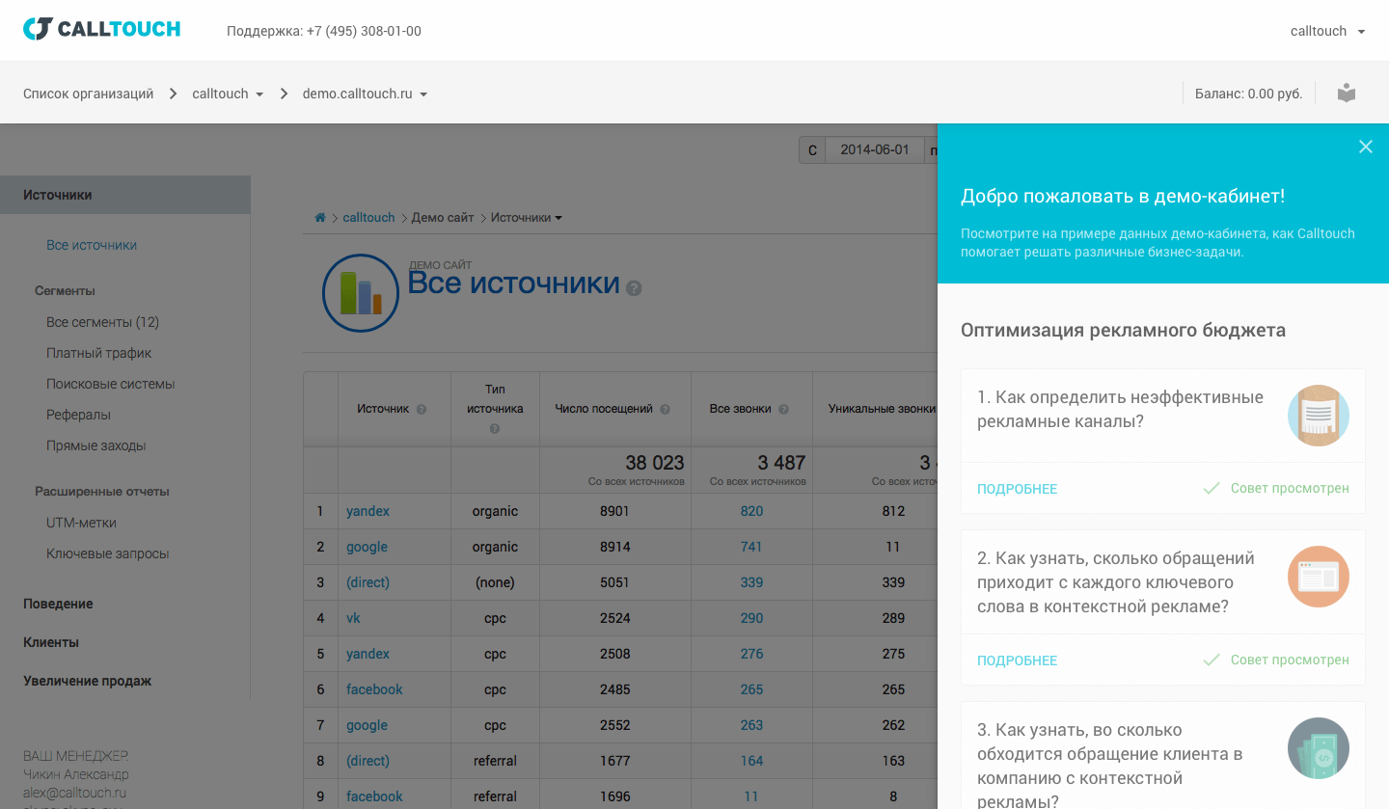This screenshot has width=1389, height=809.
Task: Select Платный трафик segment in sidebar
Action: point(99,353)
